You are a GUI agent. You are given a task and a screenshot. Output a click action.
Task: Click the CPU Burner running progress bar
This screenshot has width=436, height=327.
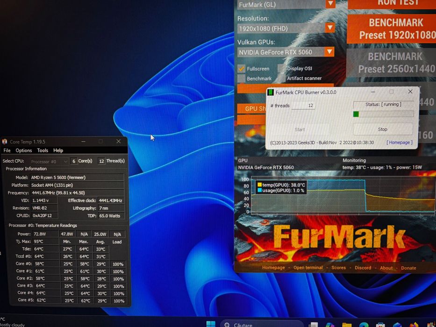(383, 114)
